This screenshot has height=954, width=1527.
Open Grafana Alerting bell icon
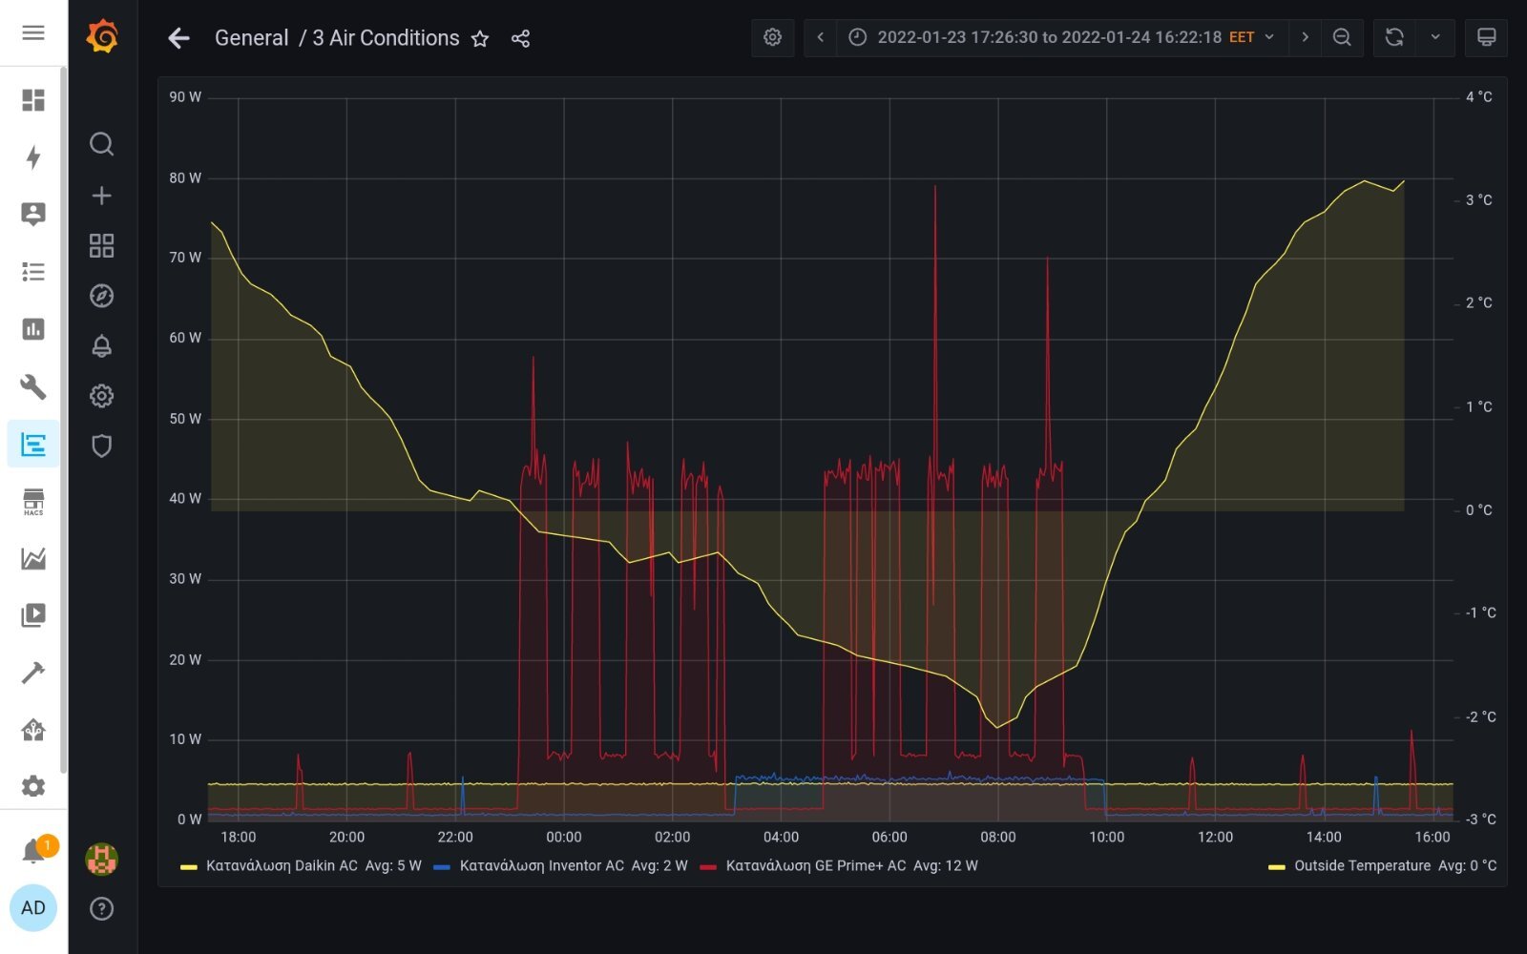point(102,345)
